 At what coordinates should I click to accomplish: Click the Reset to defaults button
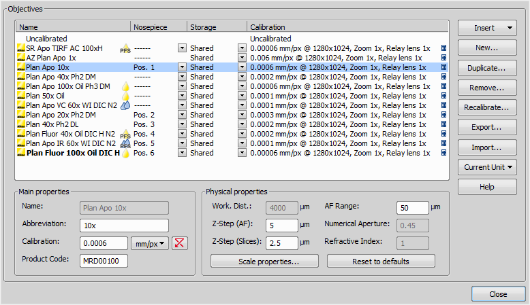(380, 262)
